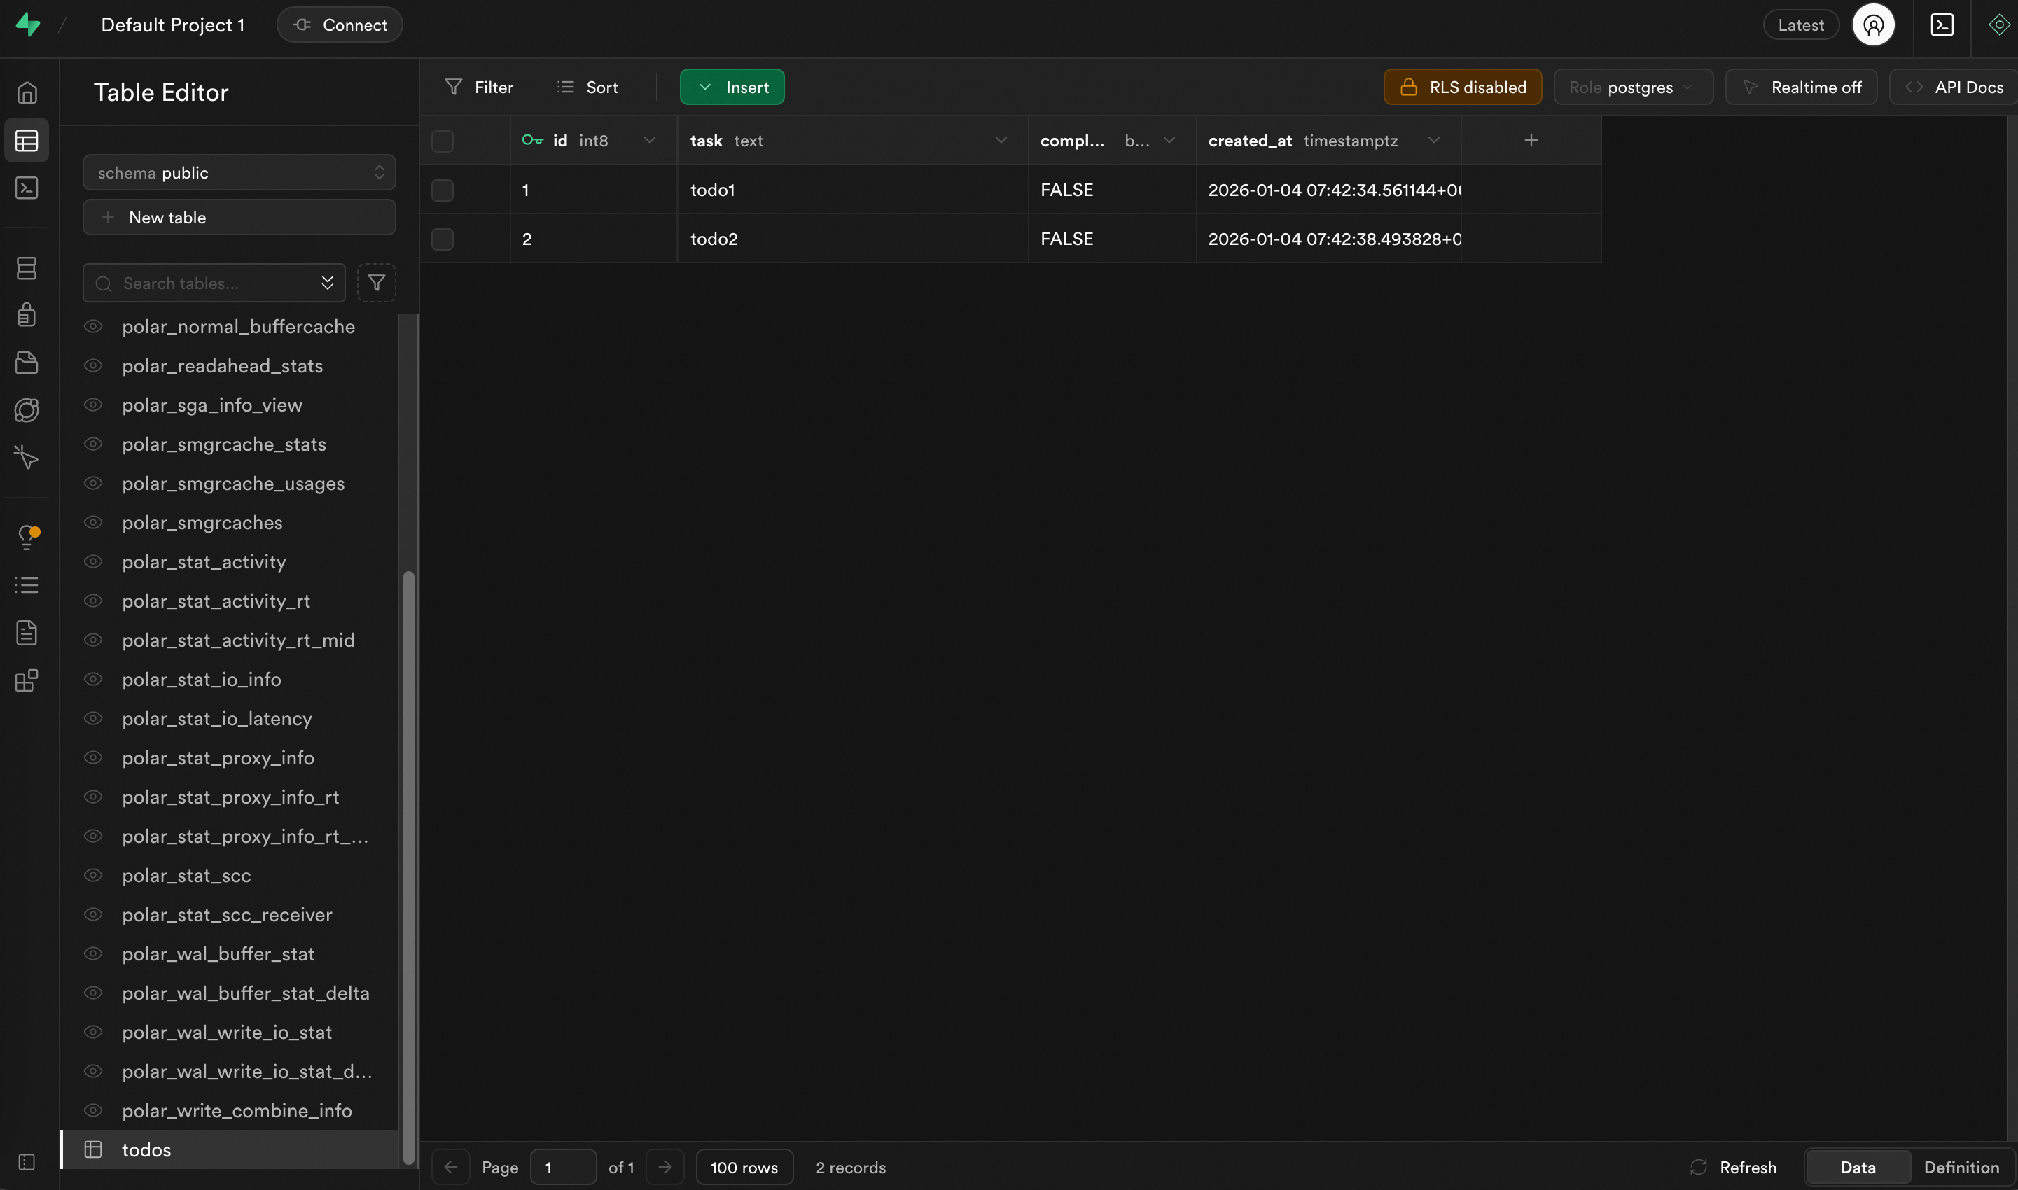Open Database section icon in sidebar

click(x=27, y=268)
